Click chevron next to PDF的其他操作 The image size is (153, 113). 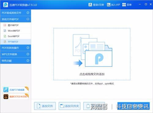28,48
